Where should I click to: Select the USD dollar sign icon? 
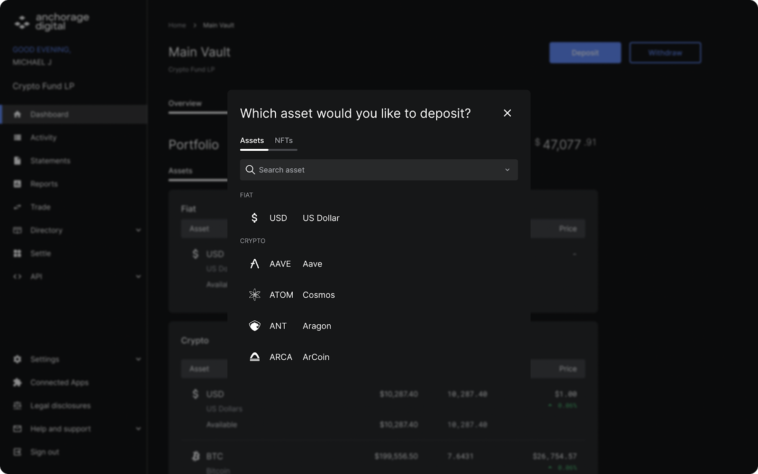click(x=254, y=218)
